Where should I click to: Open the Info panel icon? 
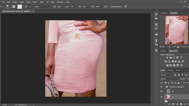pyautogui.click(x=156, y=29)
